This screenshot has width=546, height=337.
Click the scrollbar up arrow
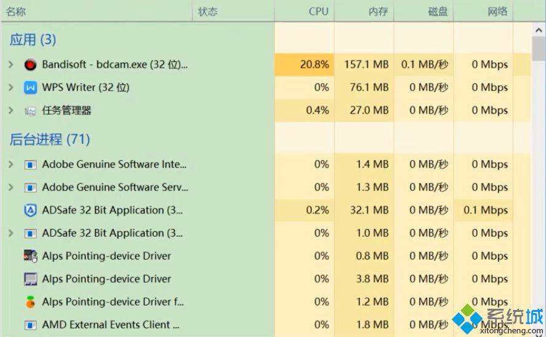click(539, 31)
